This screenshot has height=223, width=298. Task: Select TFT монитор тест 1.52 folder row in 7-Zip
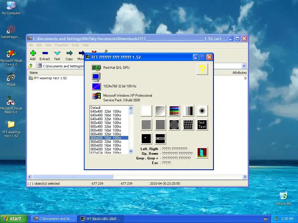pos(48,78)
